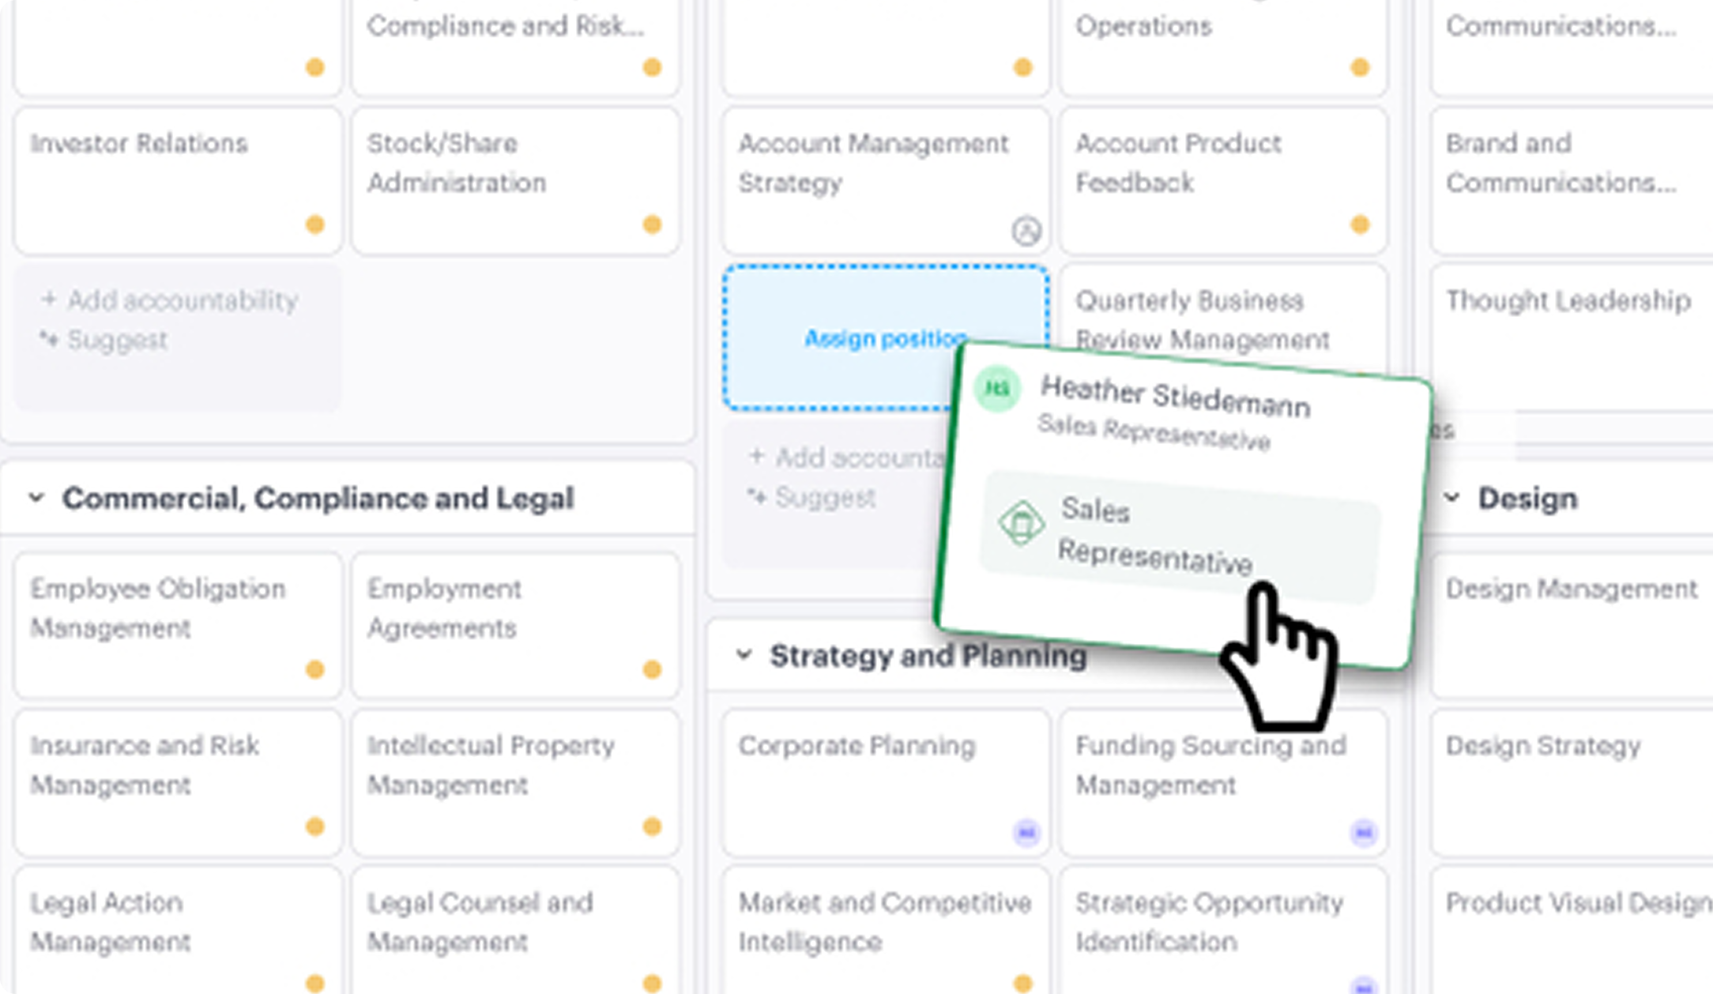This screenshot has height=994, width=1713.
Task: Collapse the Strategy and Planning section
Action: coord(744,654)
